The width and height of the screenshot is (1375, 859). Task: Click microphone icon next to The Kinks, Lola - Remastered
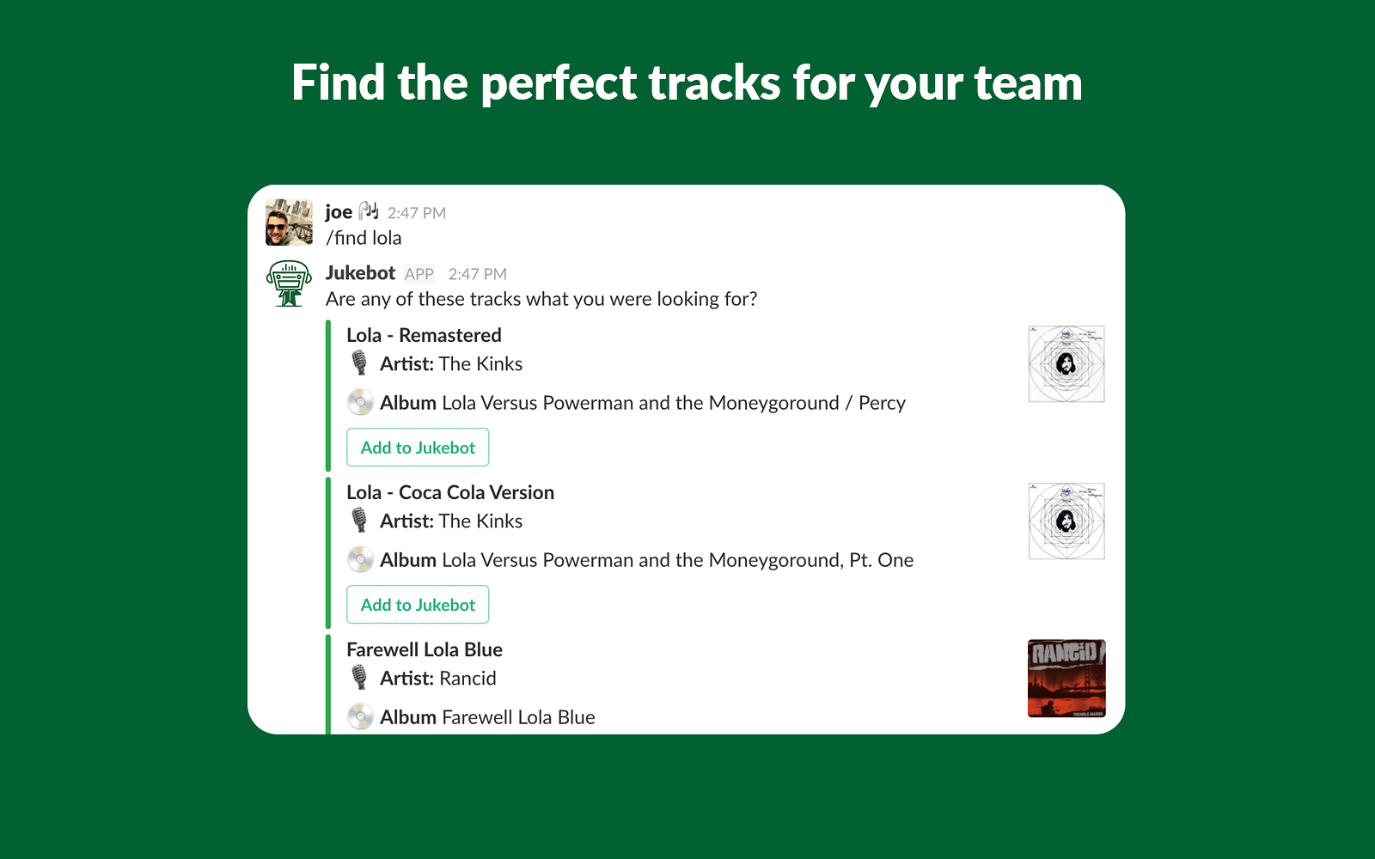tap(360, 363)
